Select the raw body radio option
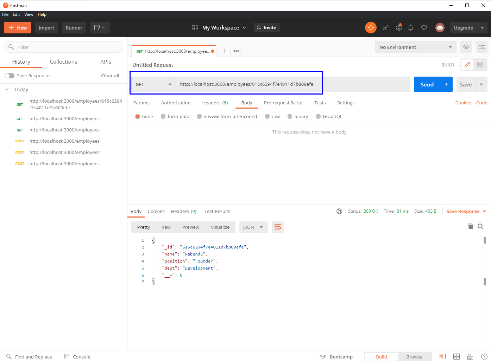Screen dimensions: 491x362 [x=267, y=117]
